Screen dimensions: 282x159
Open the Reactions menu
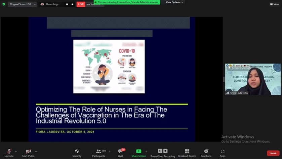(x=206, y=153)
